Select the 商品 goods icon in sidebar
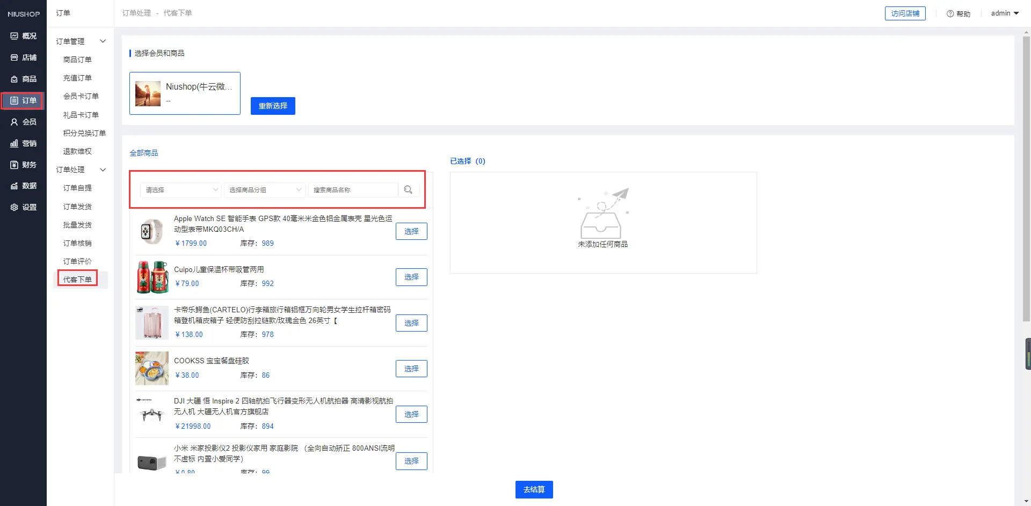This screenshot has width=1031, height=506. (x=14, y=79)
